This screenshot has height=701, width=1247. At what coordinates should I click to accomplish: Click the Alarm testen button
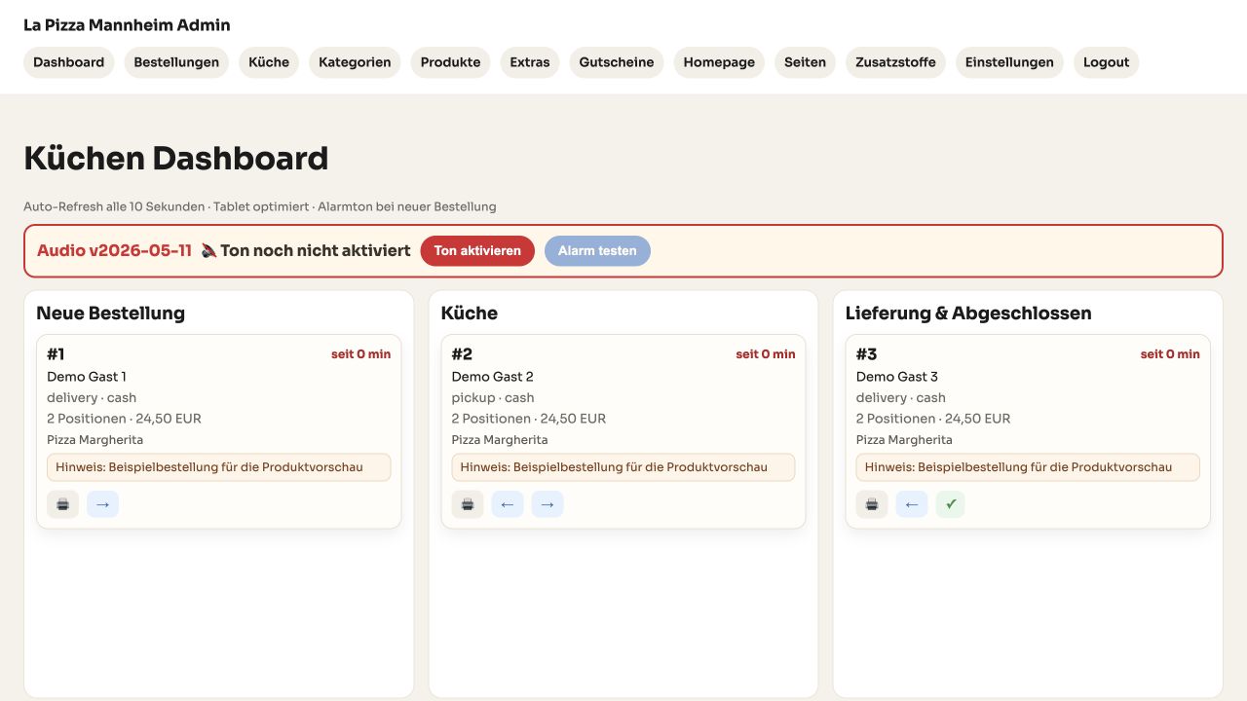click(x=597, y=251)
